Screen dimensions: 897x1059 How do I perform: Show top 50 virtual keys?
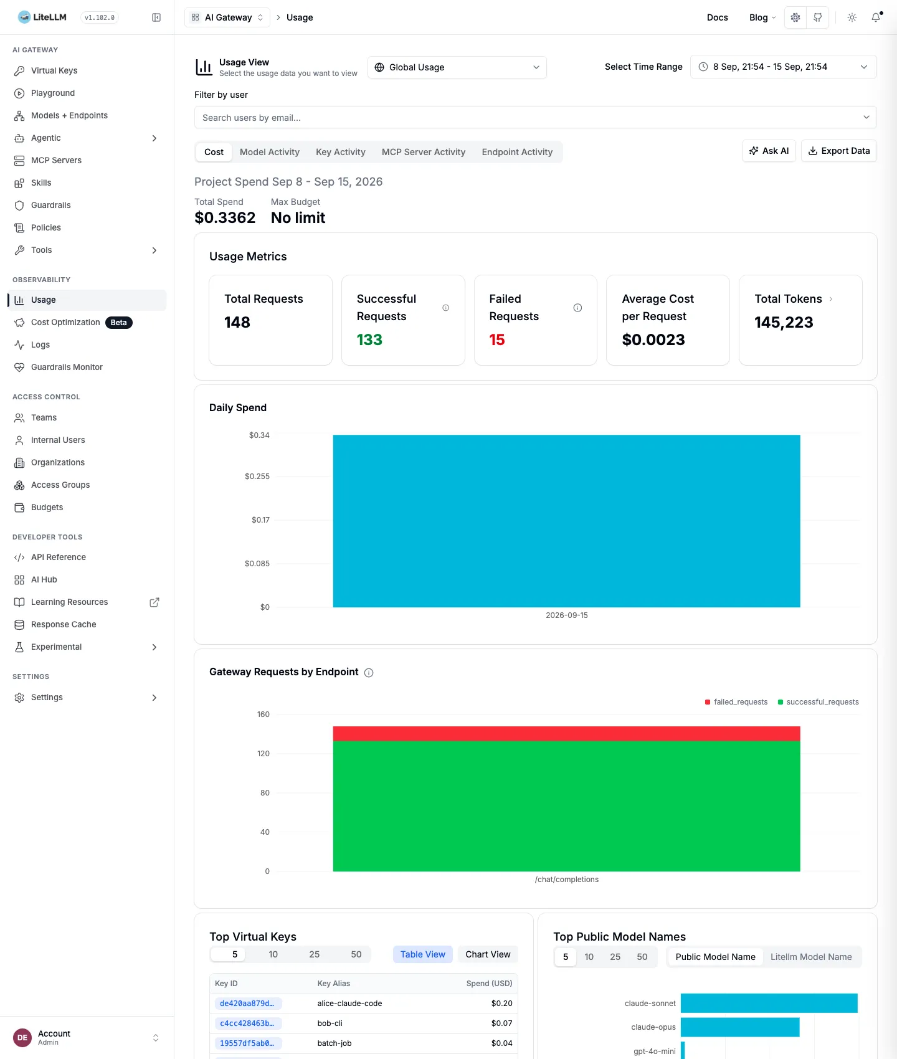[356, 954]
